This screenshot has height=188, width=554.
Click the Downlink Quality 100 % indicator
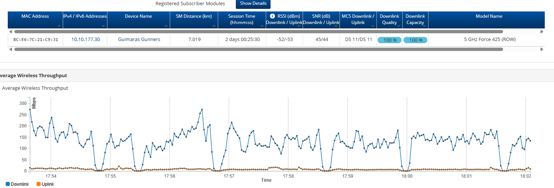click(x=390, y=40)
